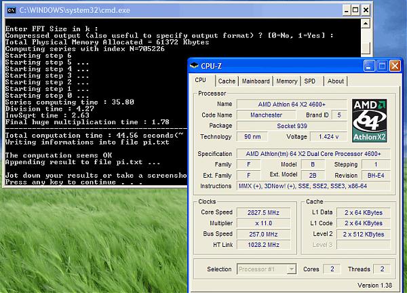Switch to the Cache tab in CPU-Z
Viewport: 407px width, 293px height.
click(x=227, y=81)
